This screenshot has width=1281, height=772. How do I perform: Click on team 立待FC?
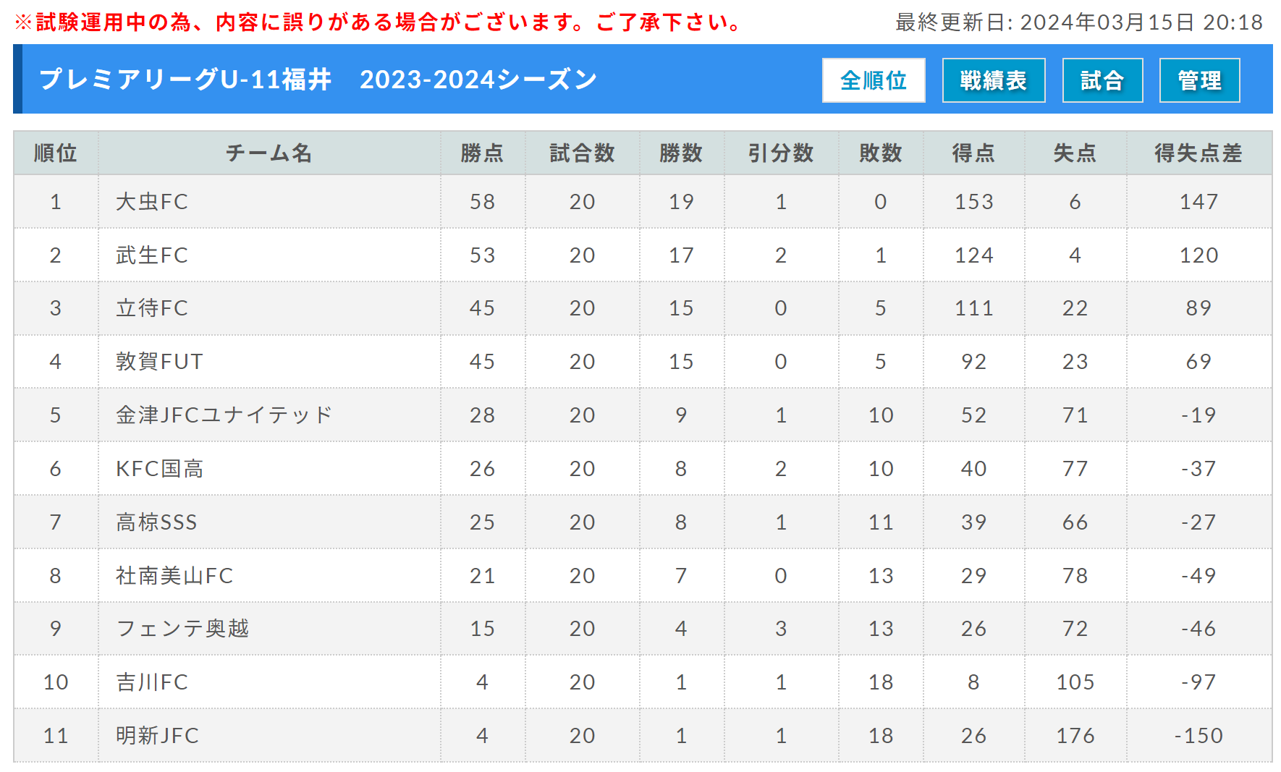(152, 308)
